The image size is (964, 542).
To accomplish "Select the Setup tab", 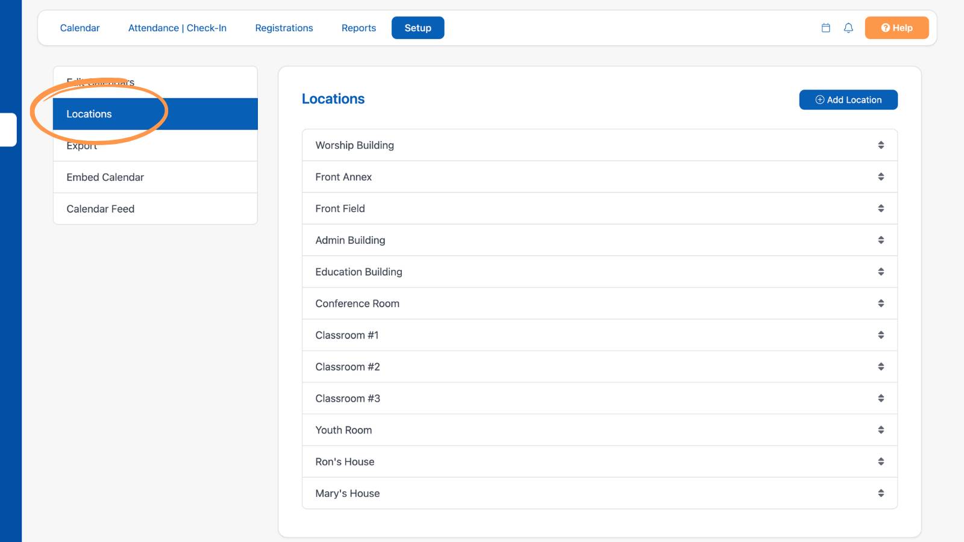I will coord(418,28).
